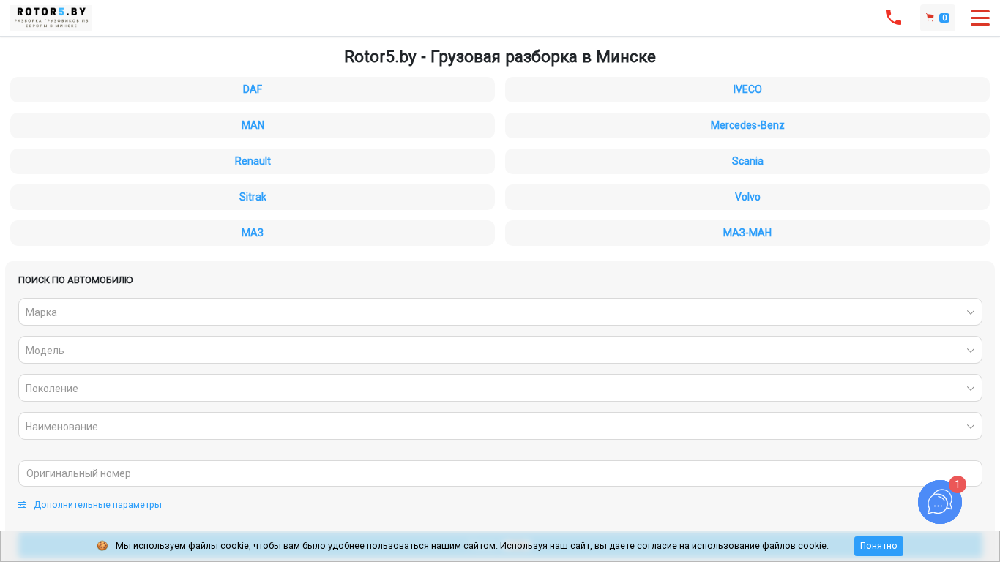Expand the Марка dropdown

point(500,312)
